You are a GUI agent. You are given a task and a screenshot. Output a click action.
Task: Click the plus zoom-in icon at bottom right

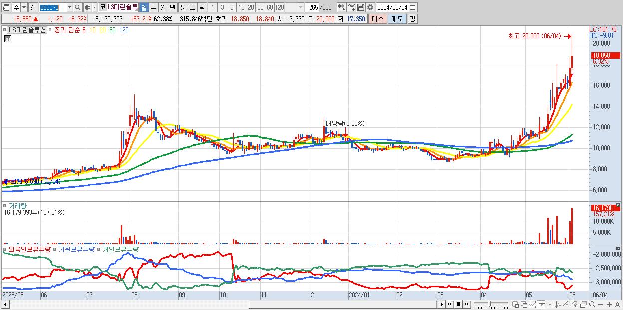[x=609, y=305]
